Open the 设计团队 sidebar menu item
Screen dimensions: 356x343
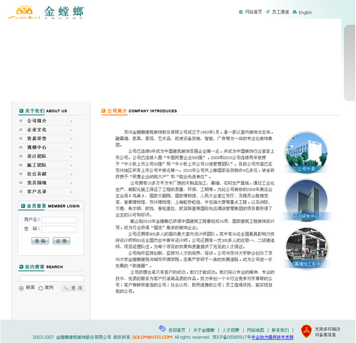point(37,156)
